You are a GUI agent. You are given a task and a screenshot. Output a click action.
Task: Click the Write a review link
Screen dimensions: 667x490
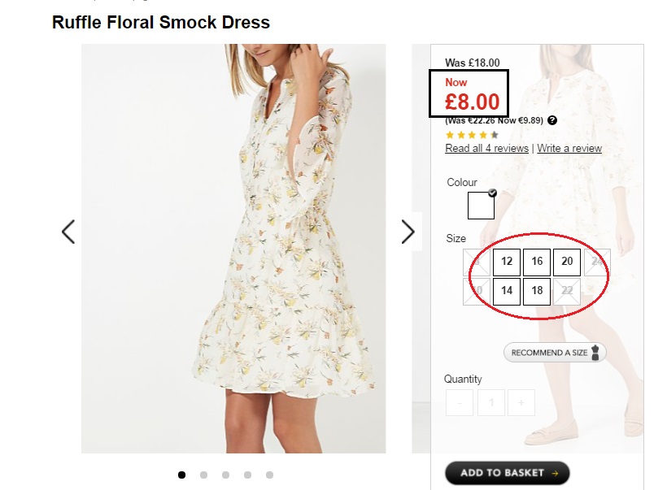[569, 149]
